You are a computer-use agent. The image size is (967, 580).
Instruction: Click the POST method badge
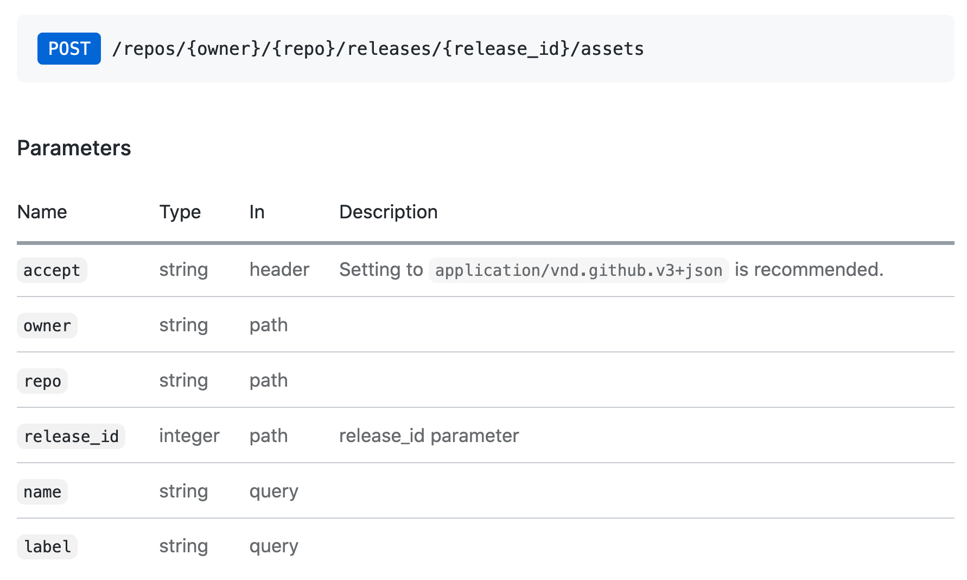[x=69, y=48]
